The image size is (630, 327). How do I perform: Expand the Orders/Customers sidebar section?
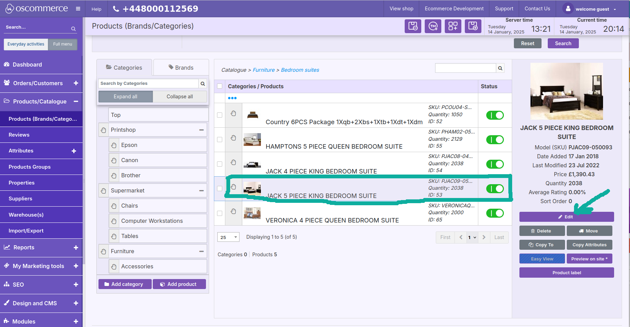click(x=76, y=83)
